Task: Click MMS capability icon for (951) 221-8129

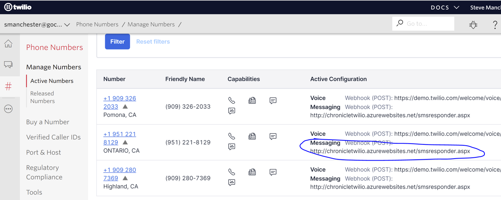Action: pyautogui.click(x=232, y=146)
